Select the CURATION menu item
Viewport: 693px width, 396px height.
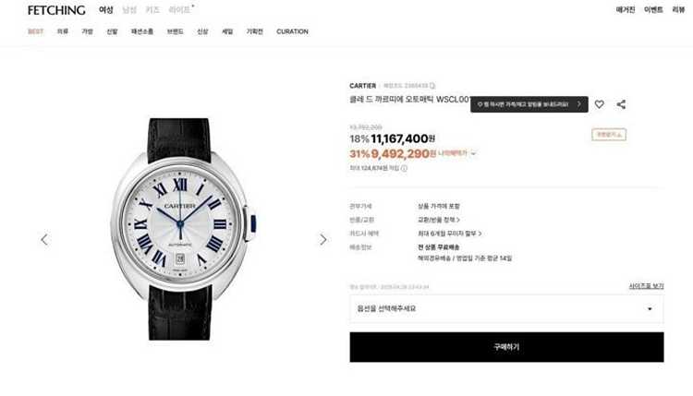292,31
